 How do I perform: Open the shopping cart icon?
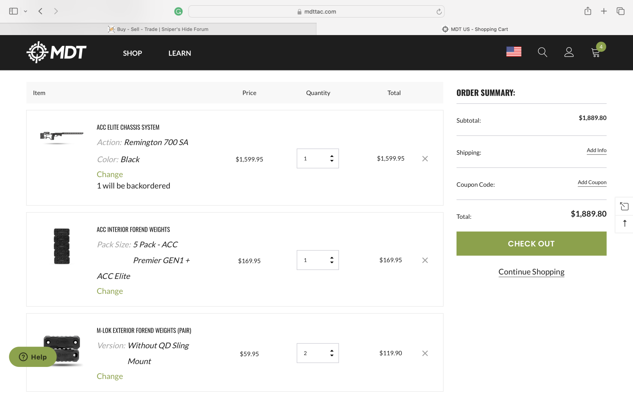pos(596,52)
